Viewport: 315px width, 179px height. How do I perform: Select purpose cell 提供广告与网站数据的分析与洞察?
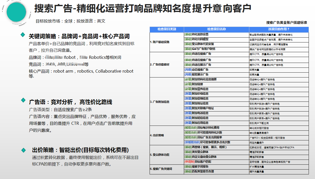[x=279, y=49]
